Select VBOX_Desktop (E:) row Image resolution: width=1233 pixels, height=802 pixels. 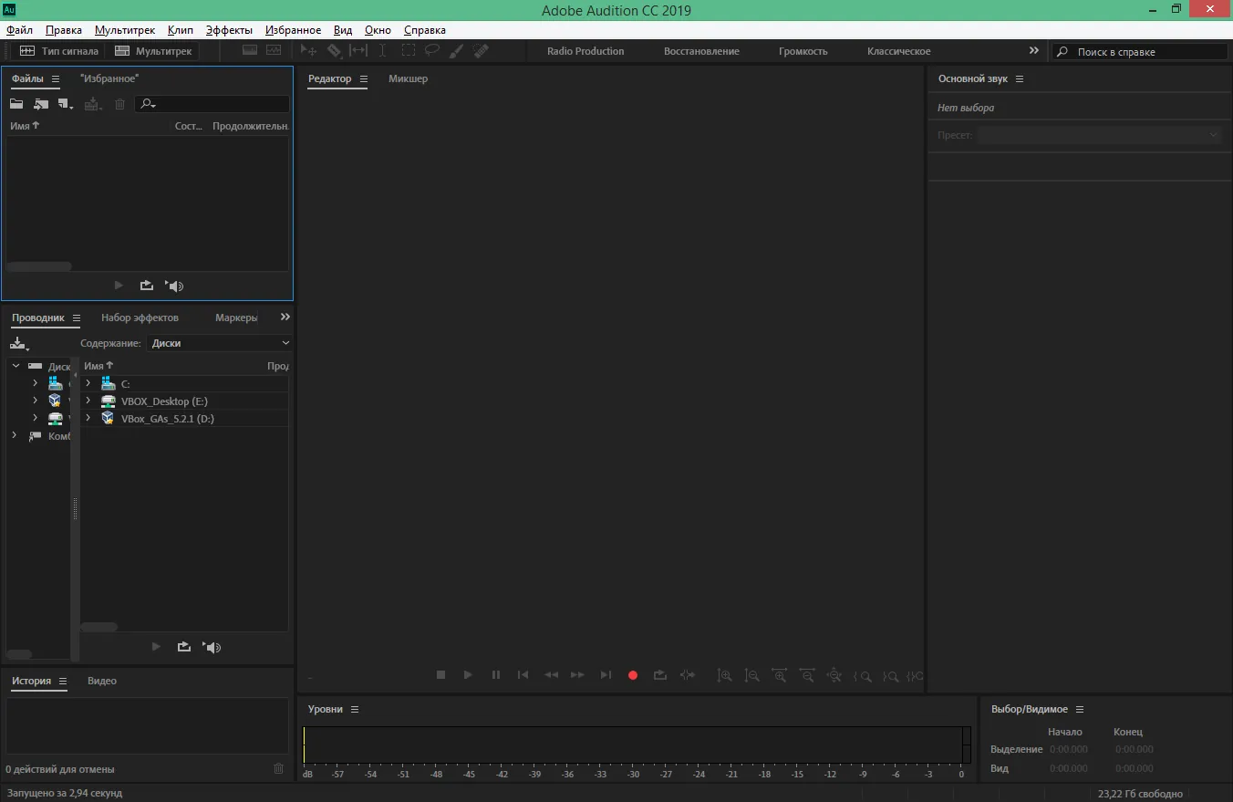click(185, 401)
